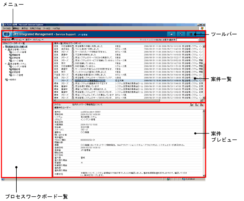
Task: Click the イントラネット zone indicator in the status bar
Action: (x=188, y=179)
